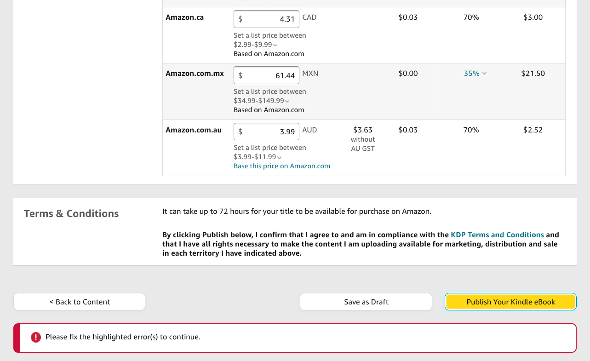Go back with Back to Content button

[79, 302]
